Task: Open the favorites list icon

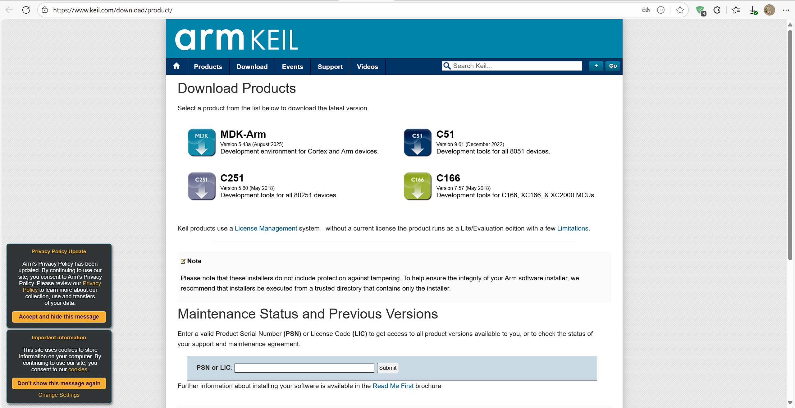Action: coord(736,10)
